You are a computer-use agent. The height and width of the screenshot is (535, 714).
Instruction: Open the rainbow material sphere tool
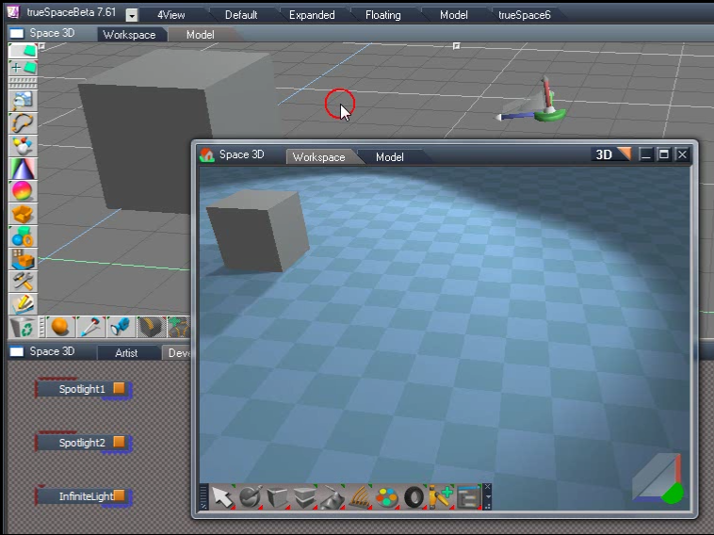(23, 191)
